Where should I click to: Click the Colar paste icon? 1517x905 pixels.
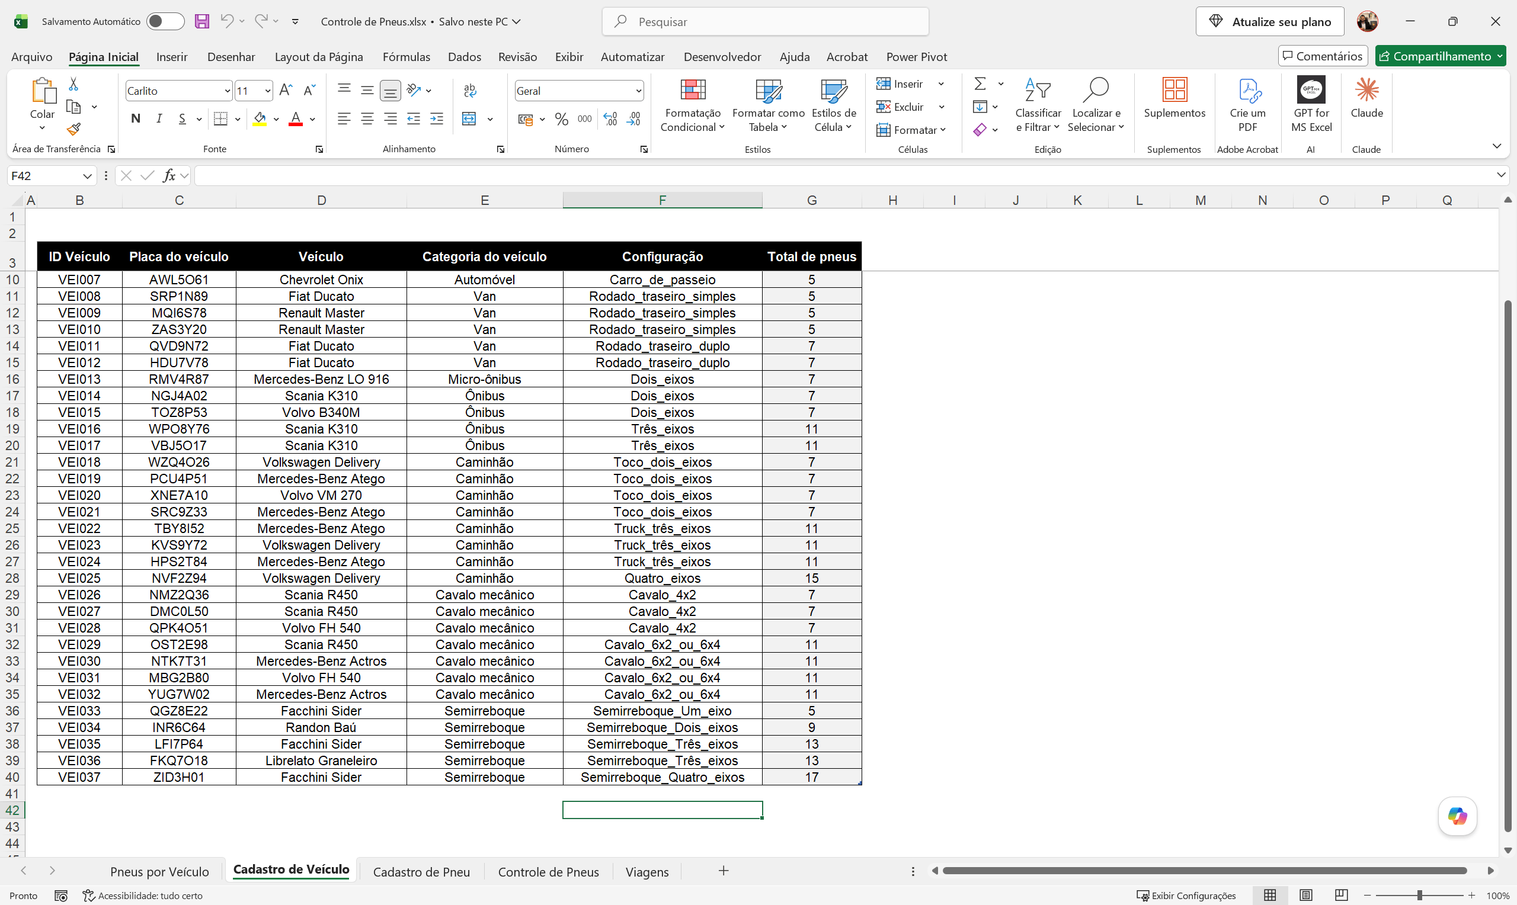(x=43, y=91)
